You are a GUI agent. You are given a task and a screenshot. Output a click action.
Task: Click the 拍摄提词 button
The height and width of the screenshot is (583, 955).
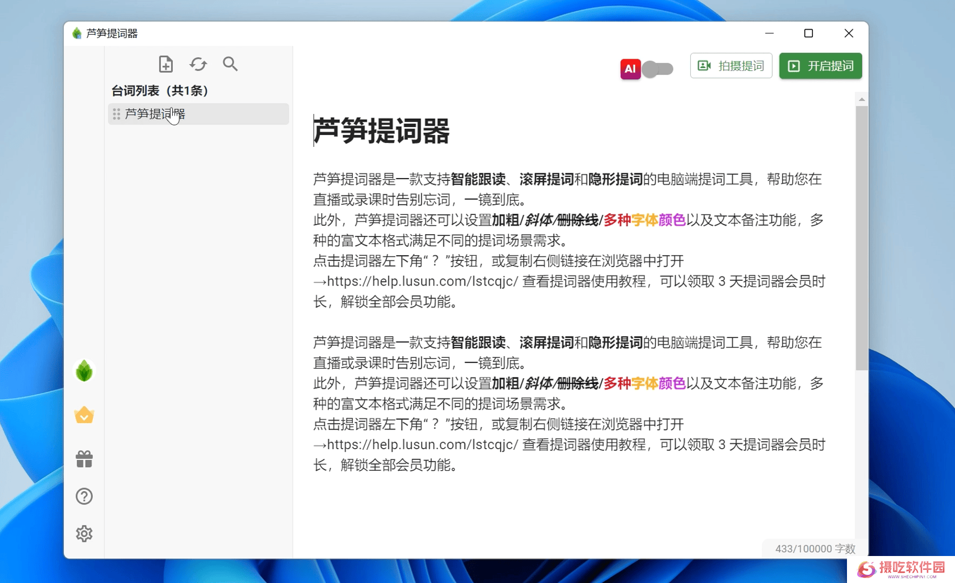pos(731,66)
